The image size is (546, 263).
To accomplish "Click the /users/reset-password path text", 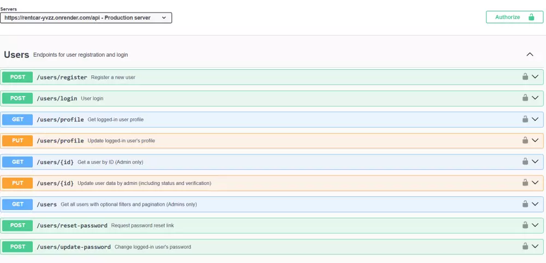I will [72, 225].
